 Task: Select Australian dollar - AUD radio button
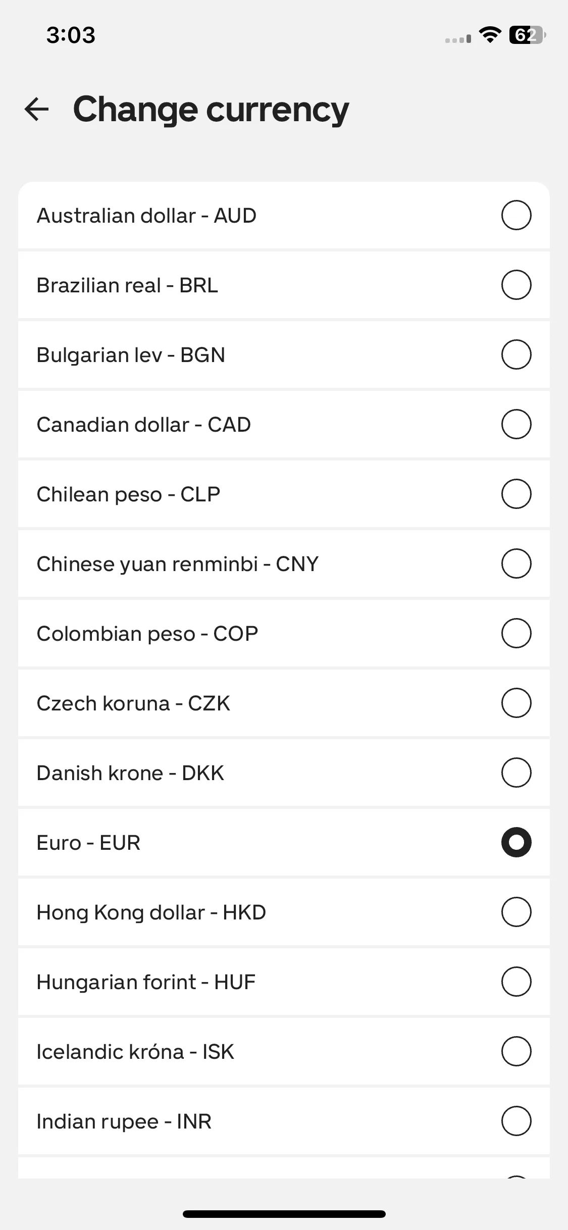point(516,215)
